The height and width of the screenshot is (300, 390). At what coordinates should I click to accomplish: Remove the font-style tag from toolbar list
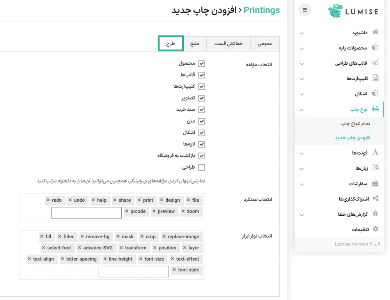click(174, 270)
